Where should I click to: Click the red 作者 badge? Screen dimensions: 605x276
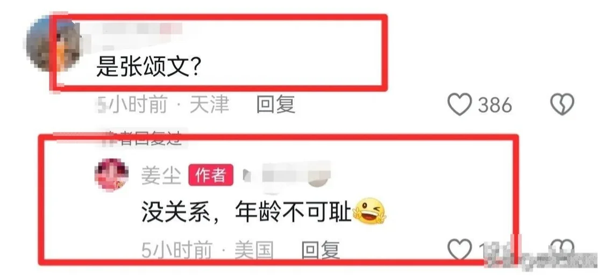pyautogui.click(x=211, y=175)
